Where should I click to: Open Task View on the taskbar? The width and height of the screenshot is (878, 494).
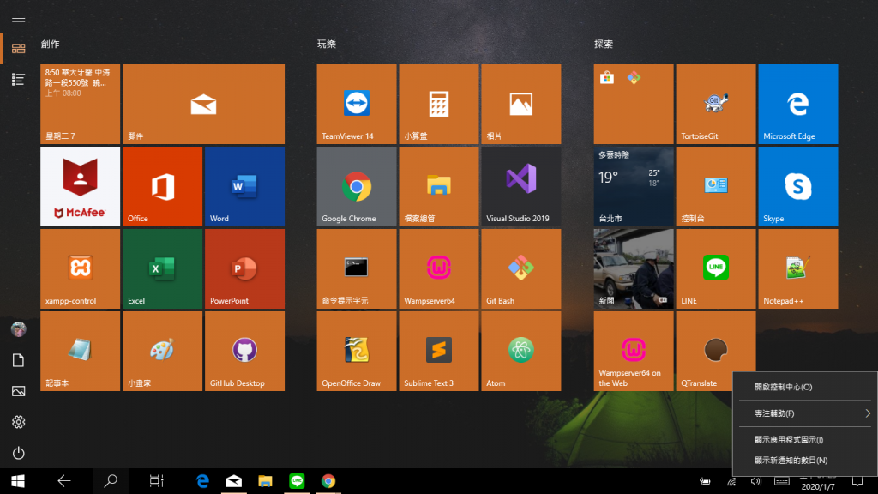(157, 481)
